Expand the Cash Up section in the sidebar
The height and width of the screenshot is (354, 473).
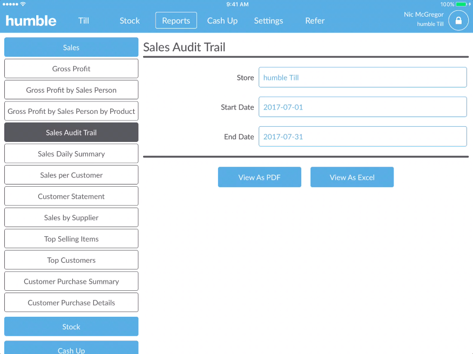(x=71, y=348)
